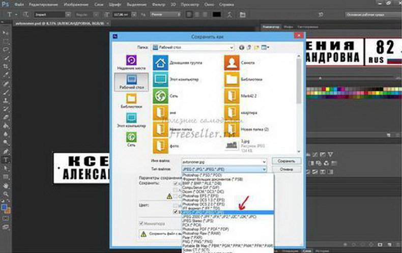This screenshot has width=402, height=253.
Task: Click the Back icon in Save dialog
Action: click(x=242, y=47)
